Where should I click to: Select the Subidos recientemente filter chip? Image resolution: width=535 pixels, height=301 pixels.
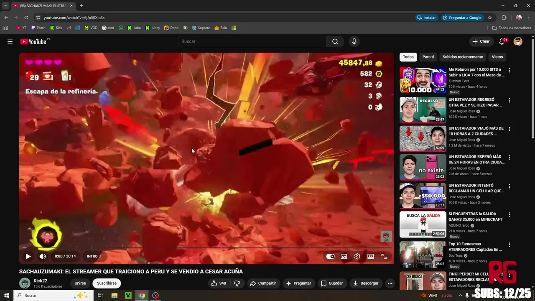point(463,57)
